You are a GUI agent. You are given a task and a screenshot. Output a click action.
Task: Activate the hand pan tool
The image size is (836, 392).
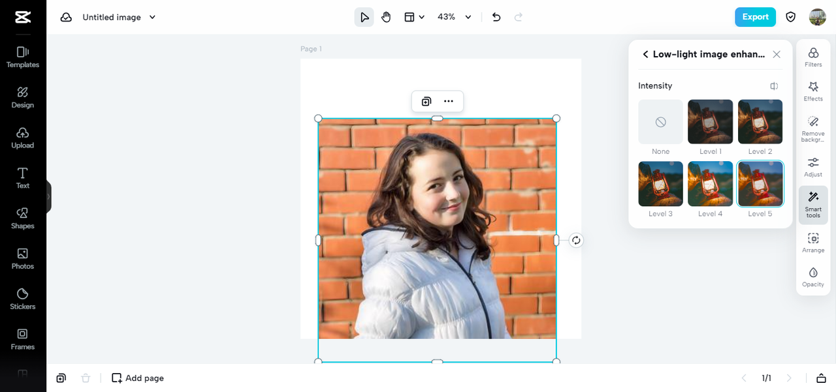[386, 17]
